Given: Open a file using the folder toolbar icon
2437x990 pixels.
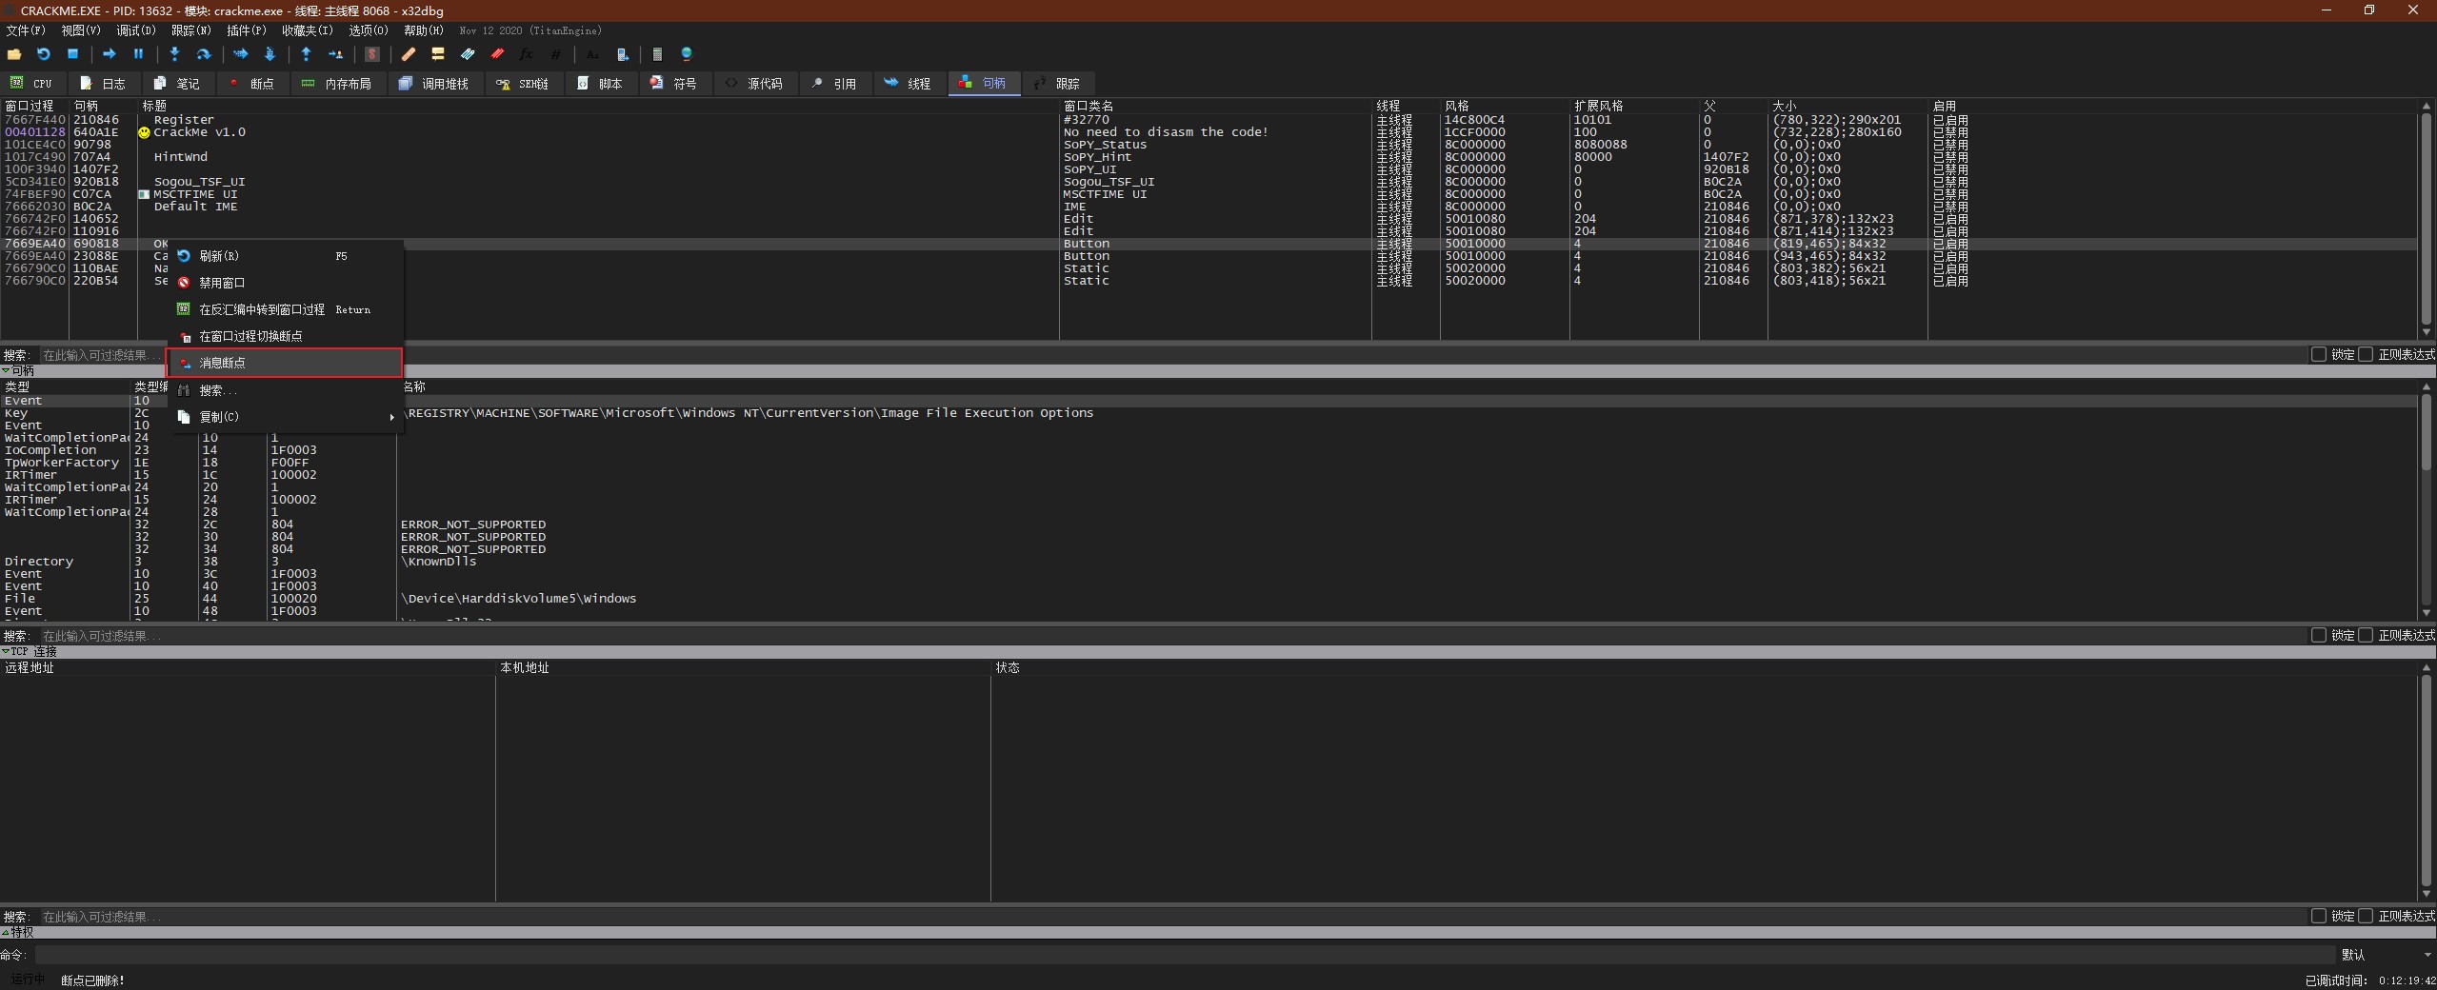Looking at the screenshot, I should point(14,54).
